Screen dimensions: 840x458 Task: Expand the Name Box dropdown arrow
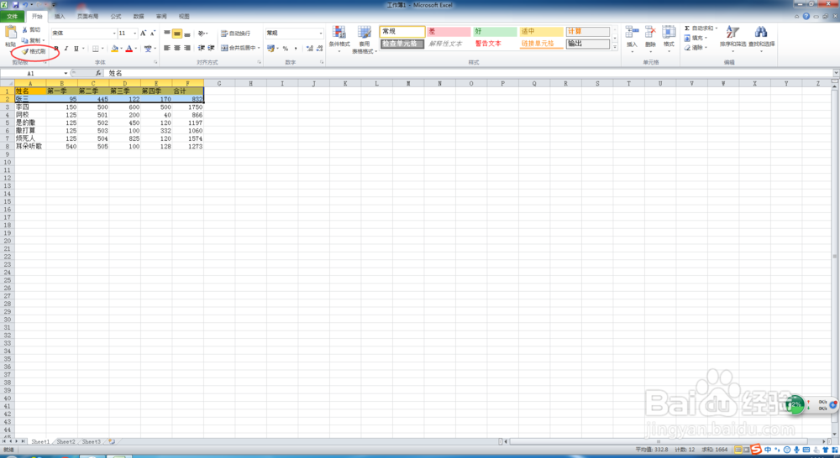tap(66, 73)
